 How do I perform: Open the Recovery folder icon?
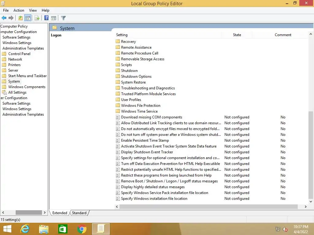(x=118, y=41)
